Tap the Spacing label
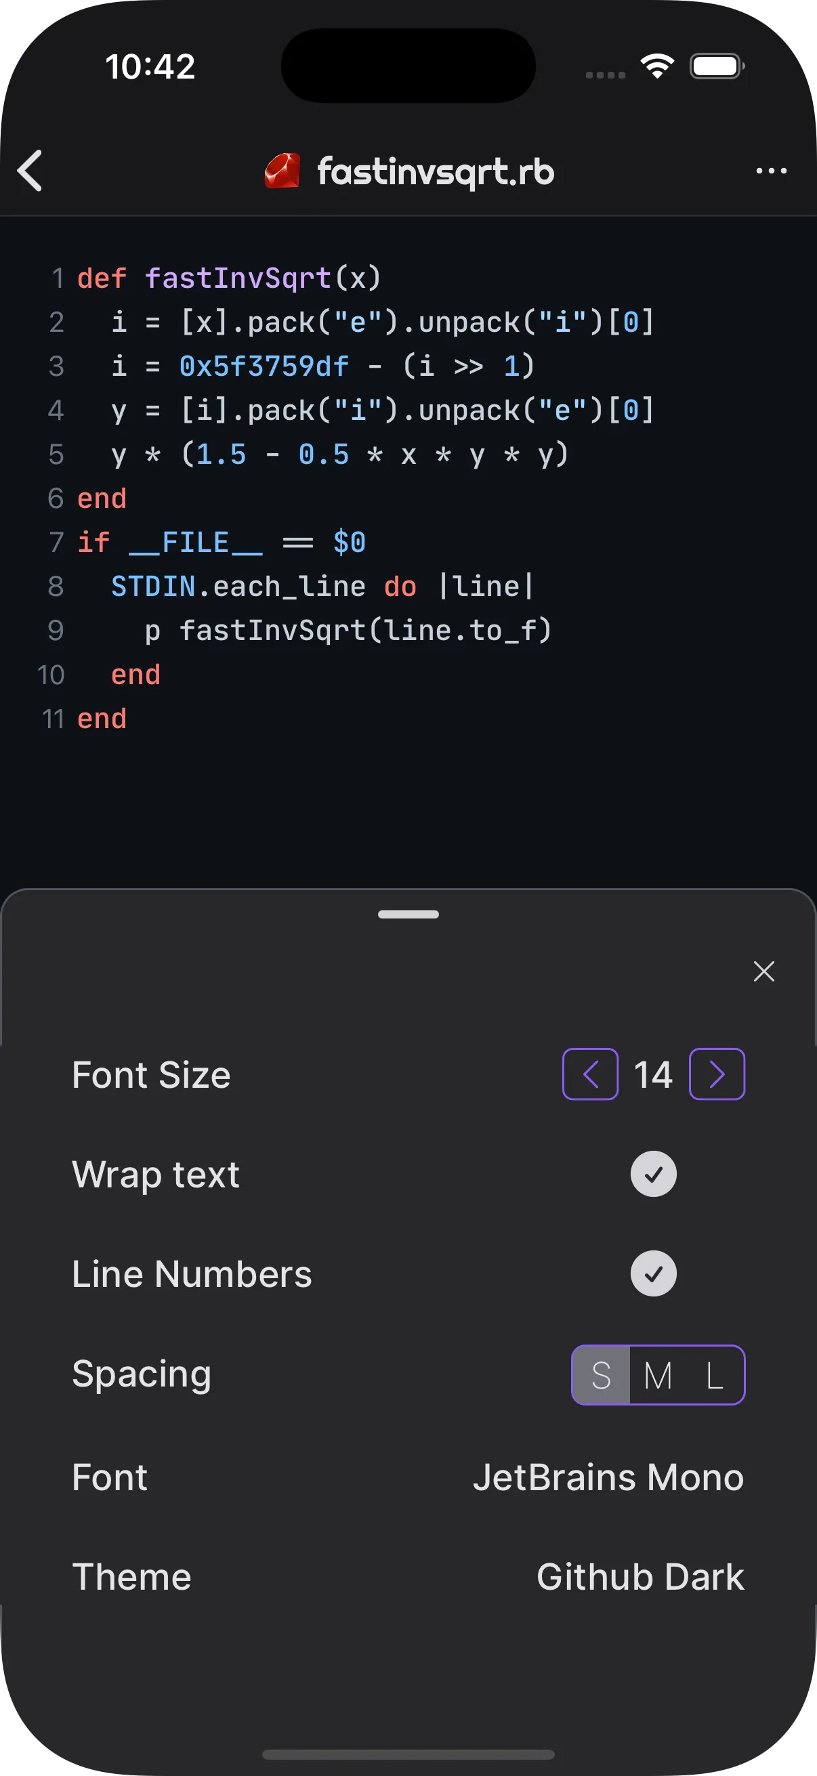The width and height of the screenshot is (817, 1776). pyautogui.click(x=142, y=1374)
